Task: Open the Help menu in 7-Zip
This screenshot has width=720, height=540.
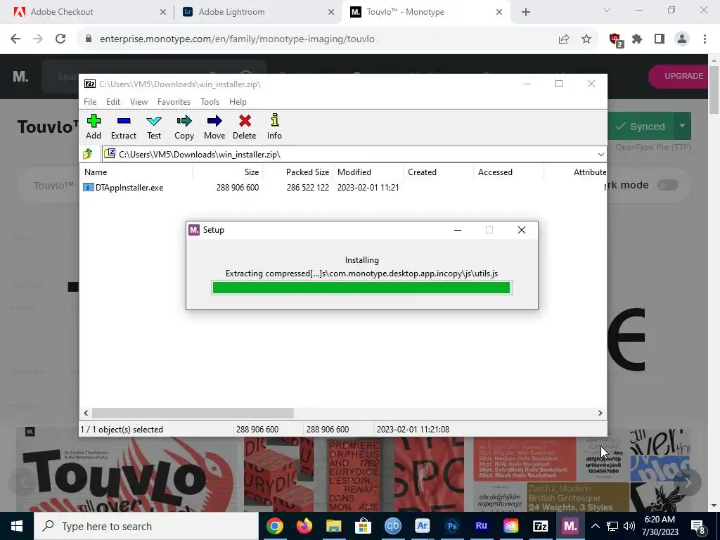Action: point(238,102)
